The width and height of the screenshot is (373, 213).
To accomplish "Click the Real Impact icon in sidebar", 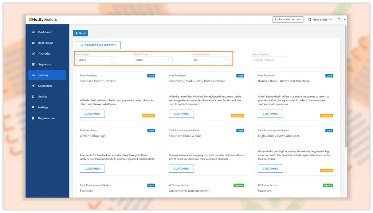I will tap(33, 43).
